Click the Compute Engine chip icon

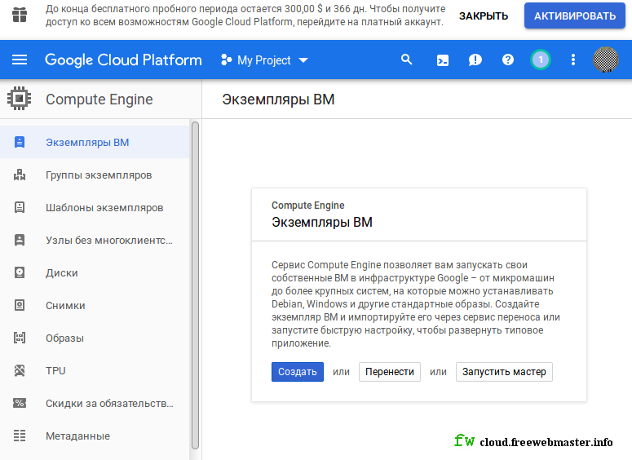[19, 99]
